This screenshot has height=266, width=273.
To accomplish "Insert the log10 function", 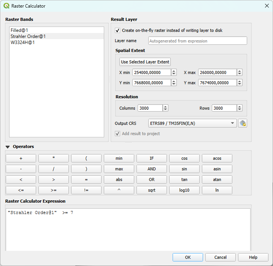I will 184,190.
